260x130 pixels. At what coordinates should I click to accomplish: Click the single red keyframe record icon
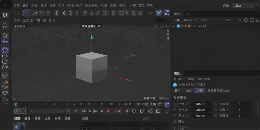(x=108, y=111)
